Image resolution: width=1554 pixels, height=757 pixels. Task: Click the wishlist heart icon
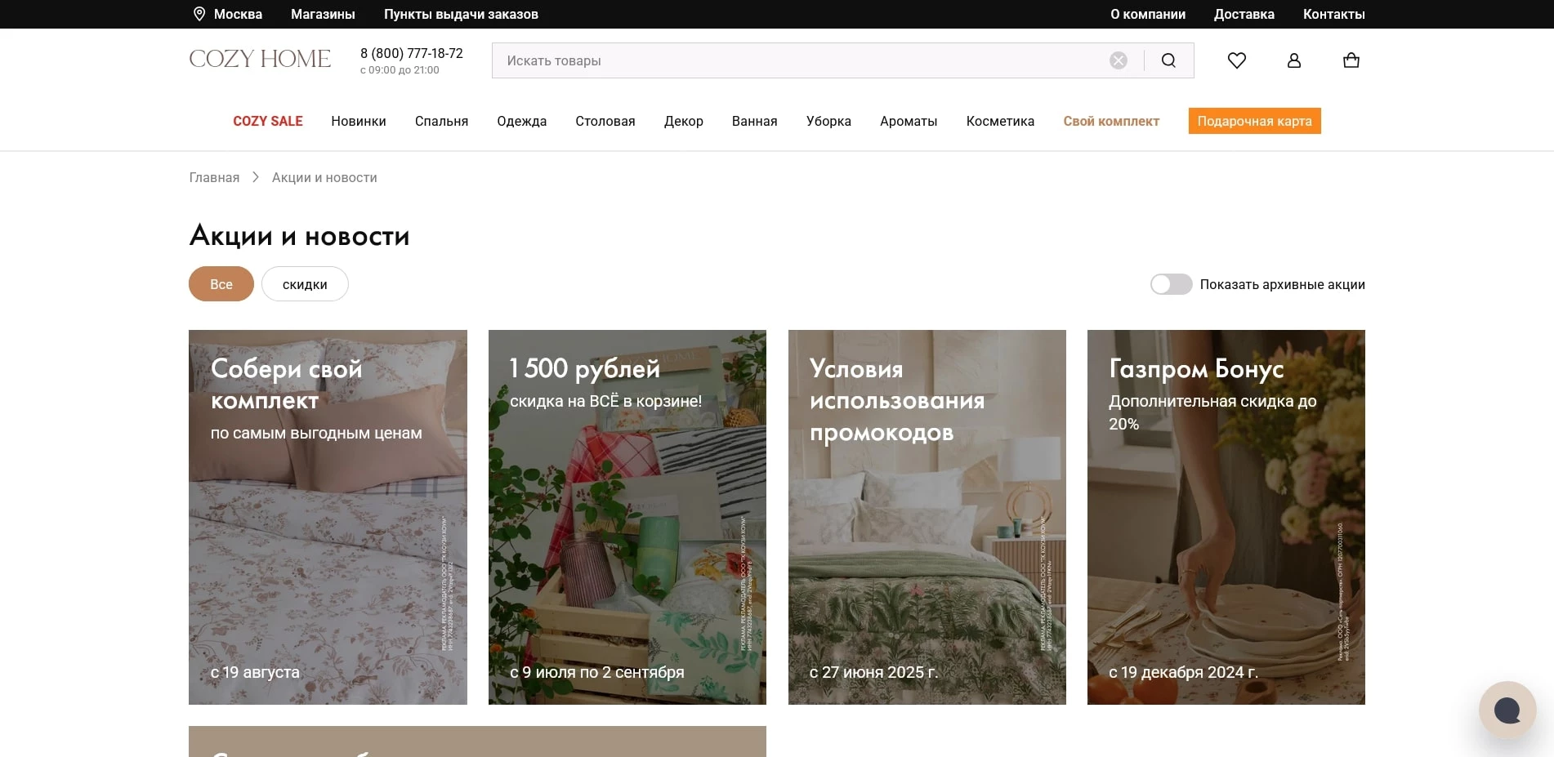pos(1236,60)
